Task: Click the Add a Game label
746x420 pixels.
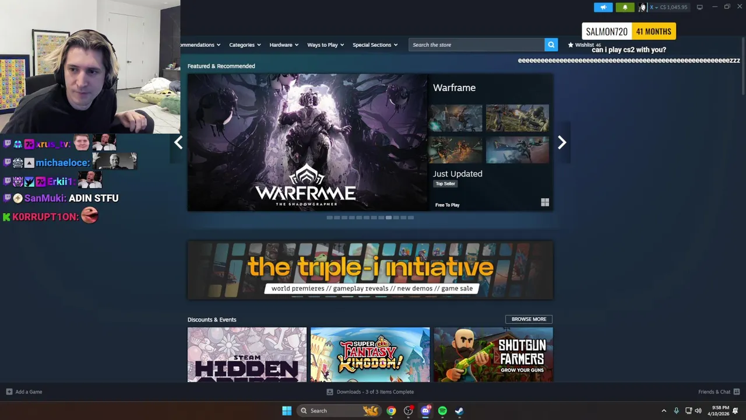Action: 29,392
